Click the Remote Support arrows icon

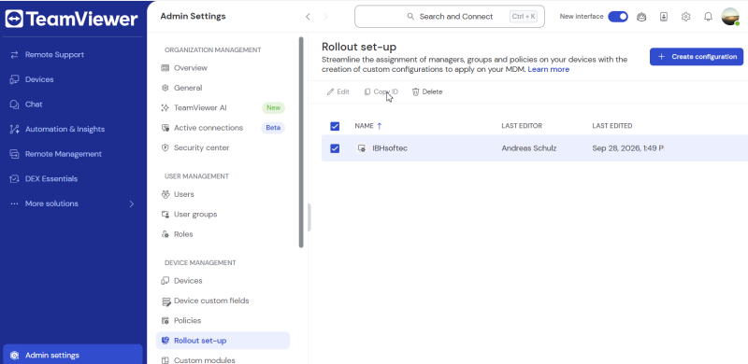click(x=14, y=55)
